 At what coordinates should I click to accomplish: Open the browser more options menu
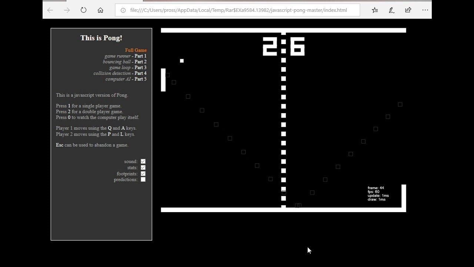pos(425,10)
